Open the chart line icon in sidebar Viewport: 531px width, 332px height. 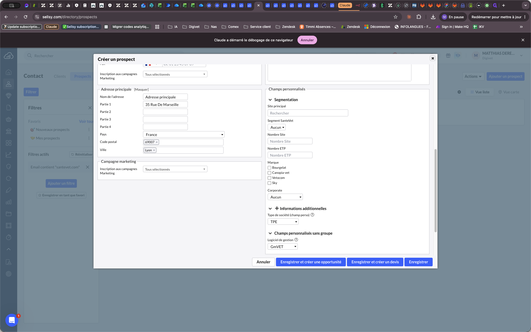click(x=9, y=155)
